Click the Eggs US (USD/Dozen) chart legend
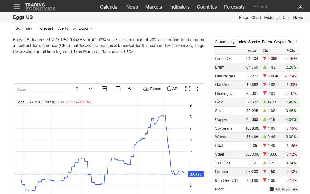 (35, 102)
